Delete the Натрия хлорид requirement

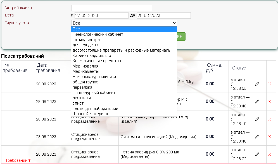(x=270, y=154)
